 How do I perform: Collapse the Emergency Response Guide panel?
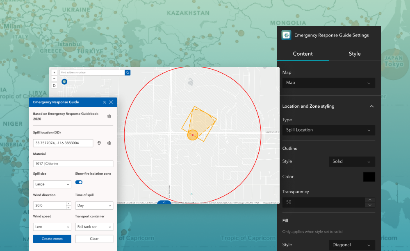pyautogui.click(x=104, y=102)
